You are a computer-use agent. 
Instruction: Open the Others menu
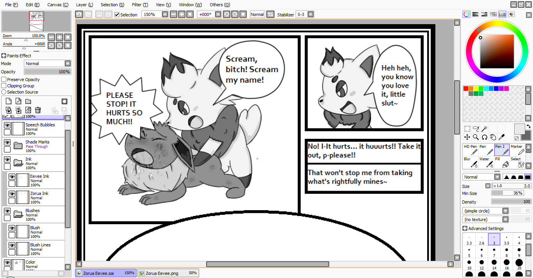click(x=220, y=5)
